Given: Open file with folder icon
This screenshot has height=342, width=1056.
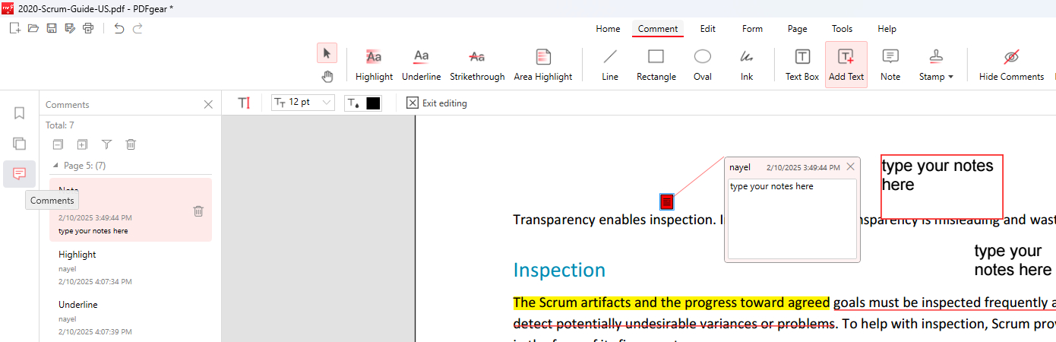Looking at the screenshot, I should tap(33, 28).
